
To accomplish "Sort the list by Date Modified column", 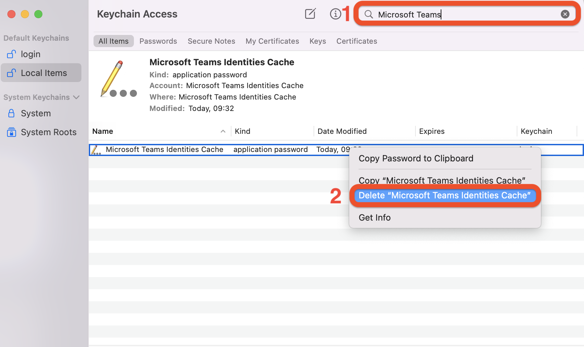I will [342, 131].
